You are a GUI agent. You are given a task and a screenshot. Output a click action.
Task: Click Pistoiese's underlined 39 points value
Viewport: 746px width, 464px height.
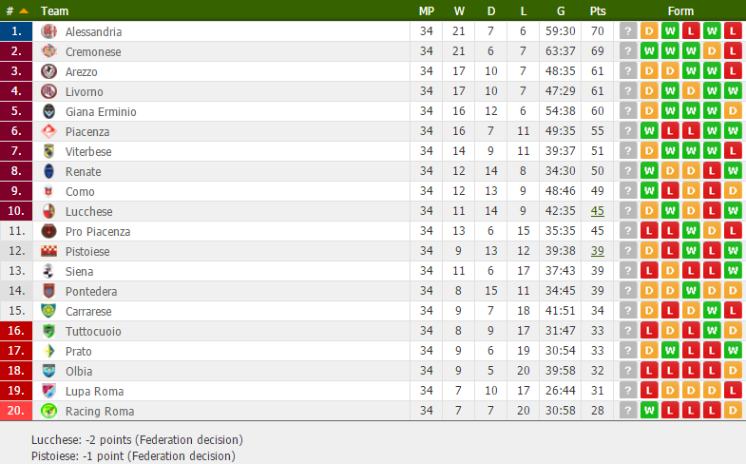(x=598, y=251)
